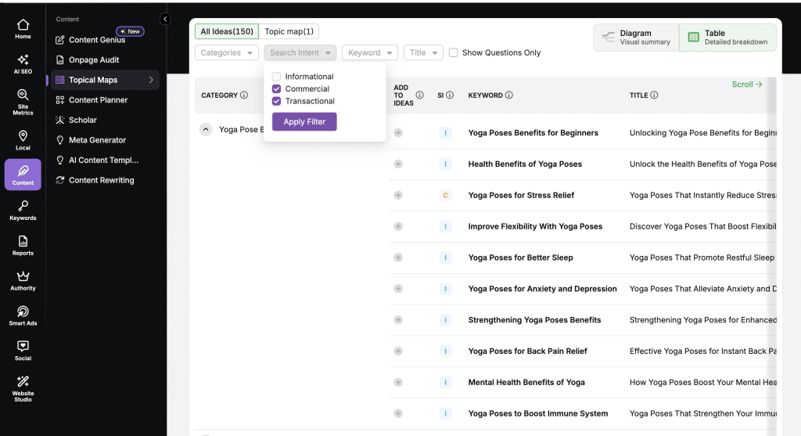801x436 pixels.
Task: Collapse the Content side panel arrow
Action: tap(165, 19)
